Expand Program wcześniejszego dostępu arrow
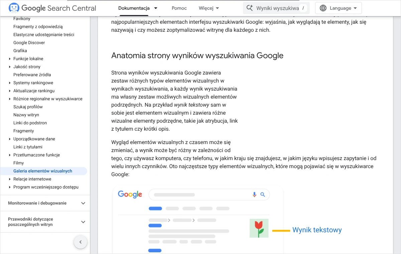The width and height of the screenshot is (401, 254). tap(10, 187)
